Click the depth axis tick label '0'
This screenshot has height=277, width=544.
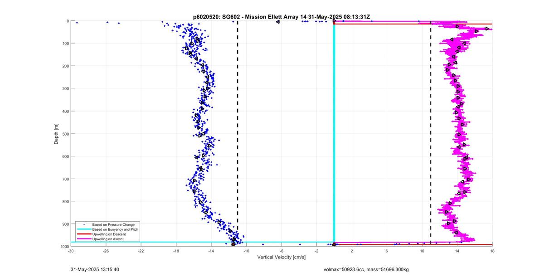[x=68, y=21]
